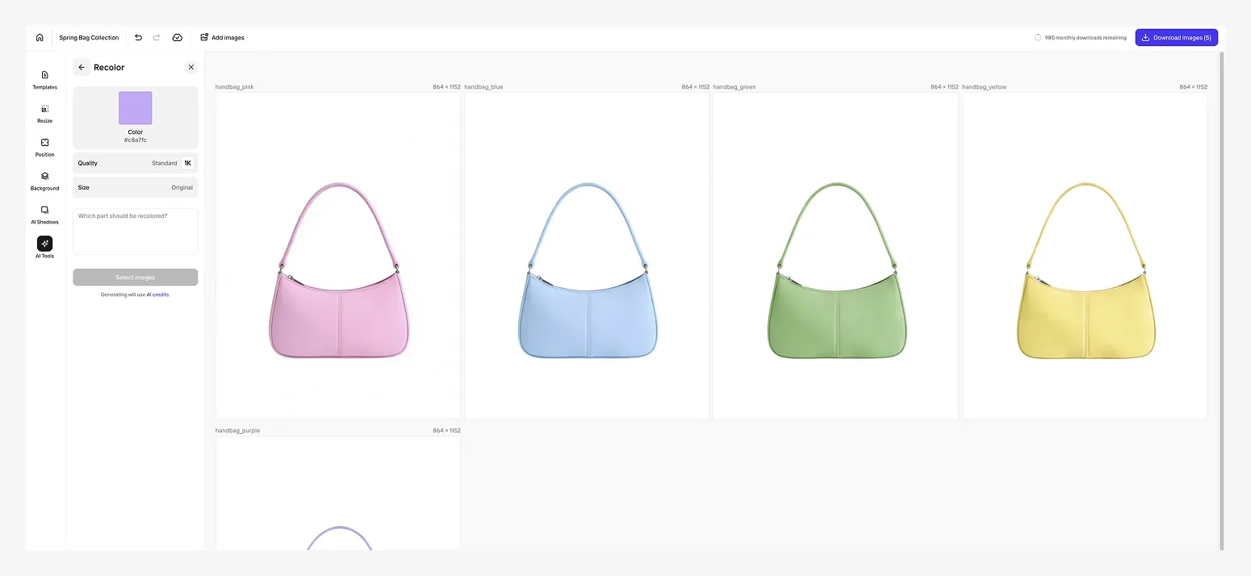Image resolution: width=1251 pixels, height=576 pixels.
Task: Select the handbag_green image
Action: click(836, 256)
